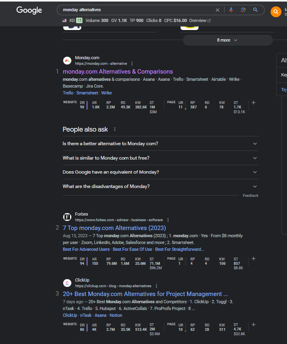Submit search with the magnifier icon

(x=255, y=10)
